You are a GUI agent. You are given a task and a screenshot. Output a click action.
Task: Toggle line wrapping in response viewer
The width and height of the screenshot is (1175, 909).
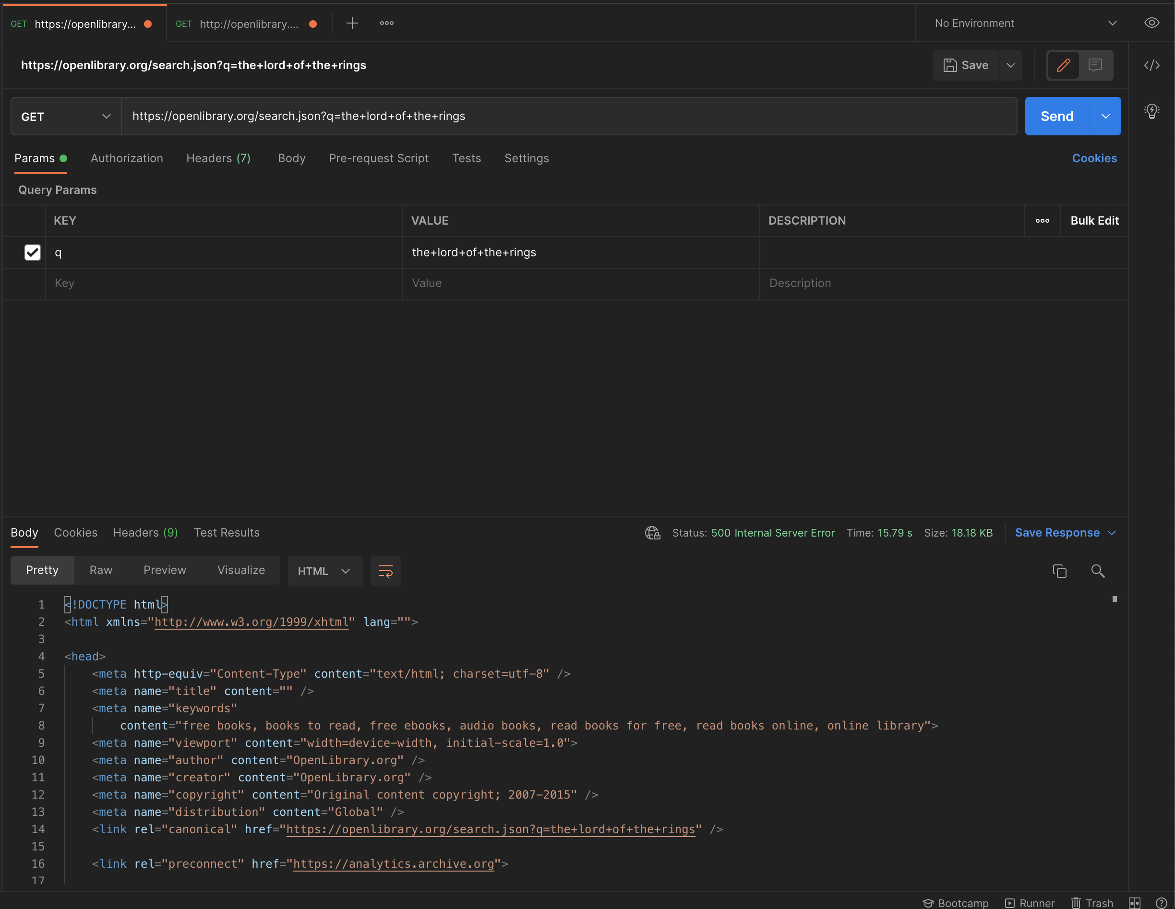[x=386, y=571]
